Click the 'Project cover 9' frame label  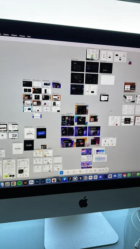(66, 115)
